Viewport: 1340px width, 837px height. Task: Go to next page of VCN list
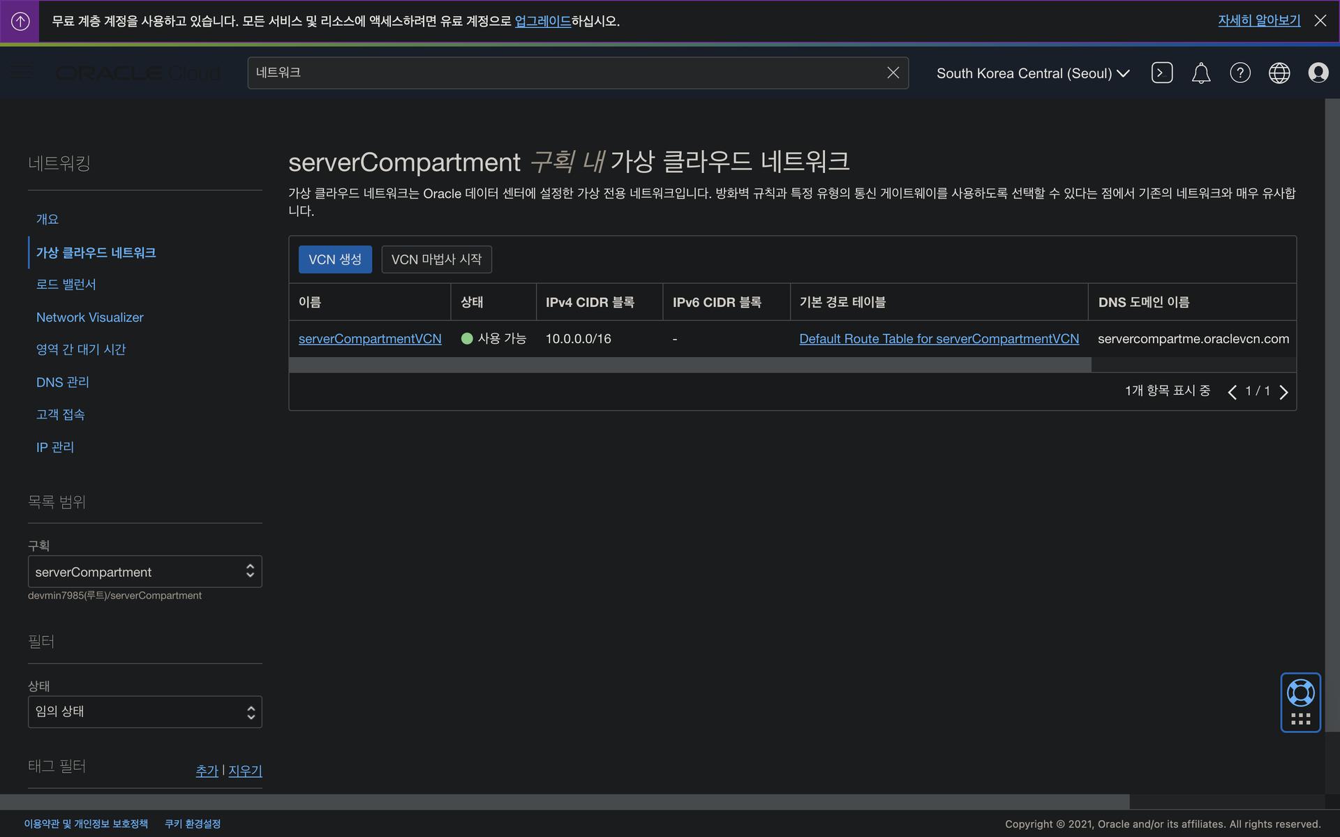coord(1283,392)
